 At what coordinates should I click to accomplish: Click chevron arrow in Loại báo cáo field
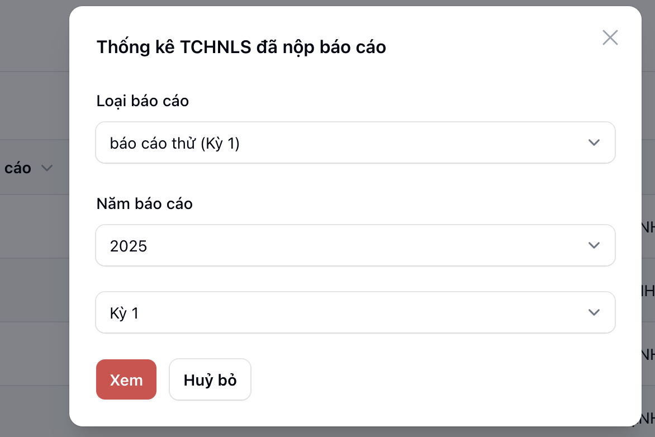(594, 143)
